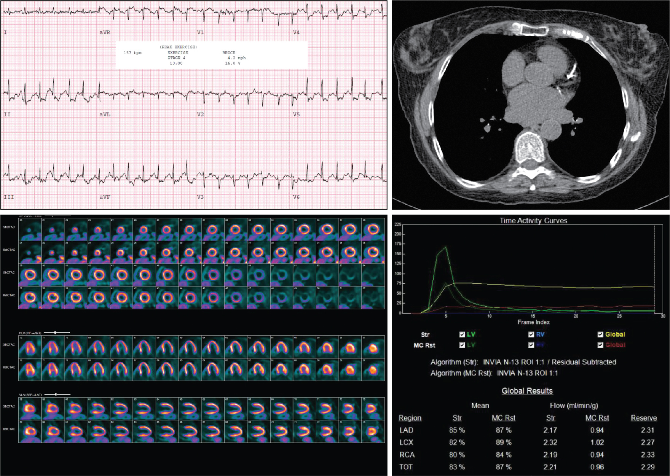
Task: Click the HLA (INF→ANT) slice slider
Action: [x=56, y=333]
